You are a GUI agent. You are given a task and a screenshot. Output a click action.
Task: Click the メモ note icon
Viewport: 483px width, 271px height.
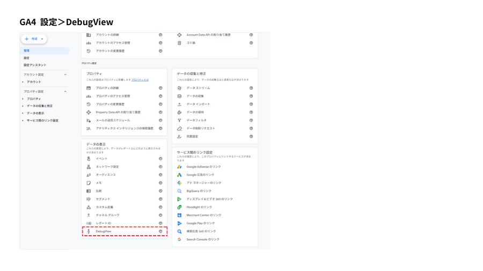pos(89,183)
